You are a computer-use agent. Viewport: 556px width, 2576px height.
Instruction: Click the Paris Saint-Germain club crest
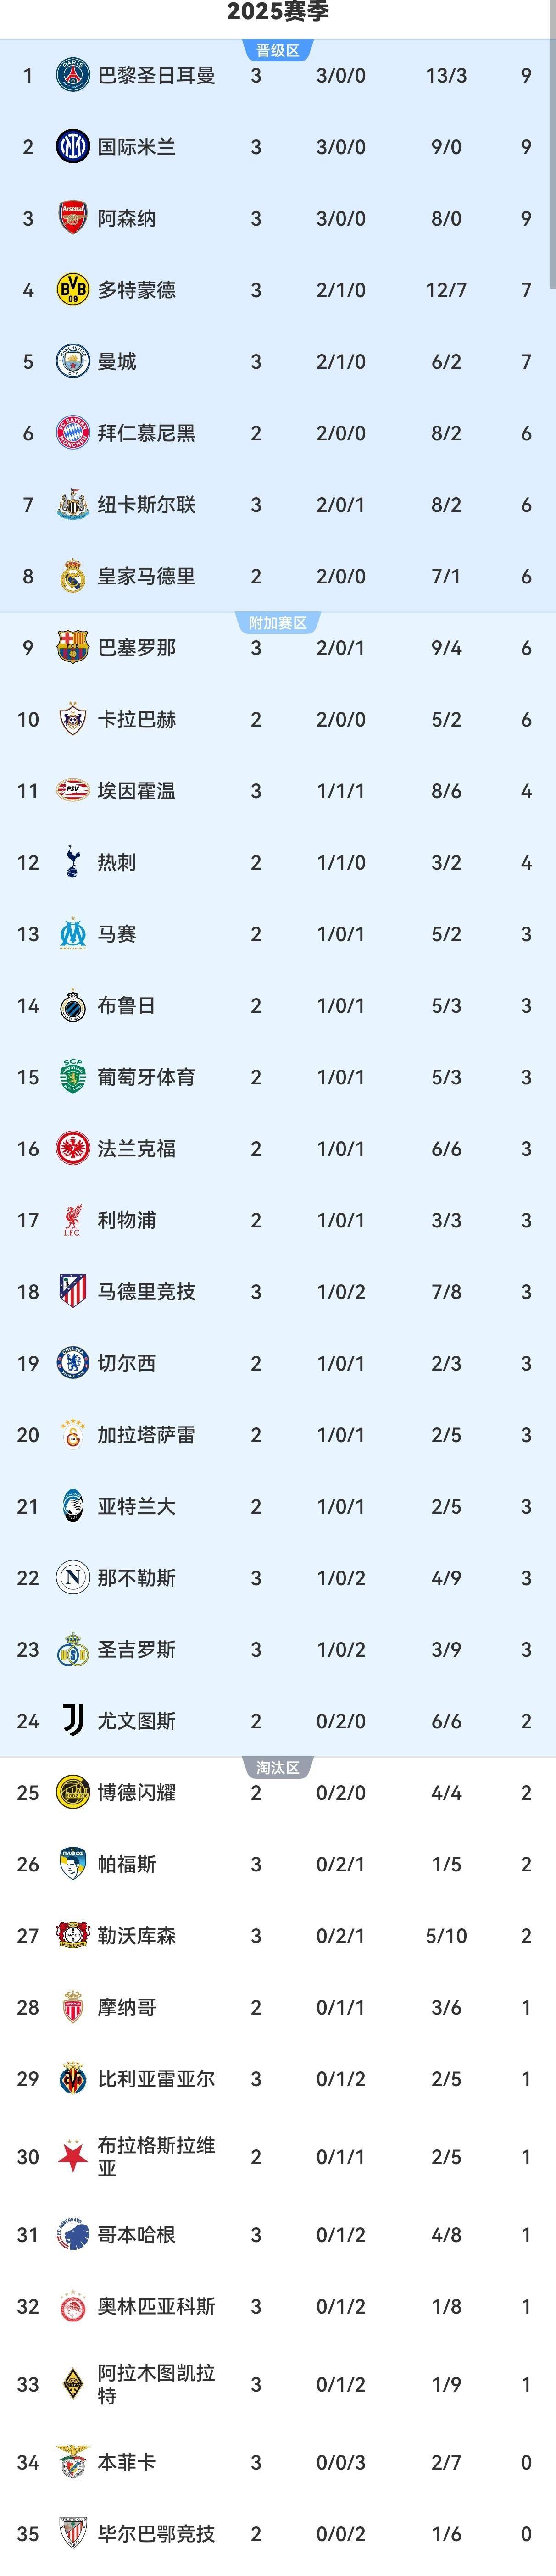72,75
